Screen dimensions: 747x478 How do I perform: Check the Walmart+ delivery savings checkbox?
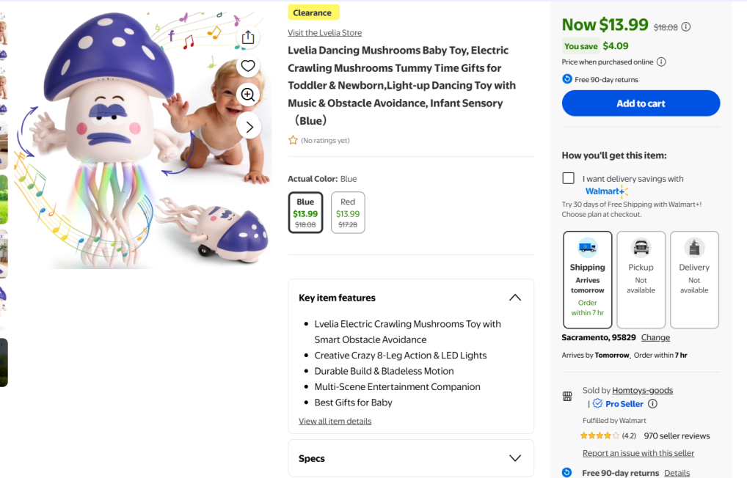coord(569,178)
